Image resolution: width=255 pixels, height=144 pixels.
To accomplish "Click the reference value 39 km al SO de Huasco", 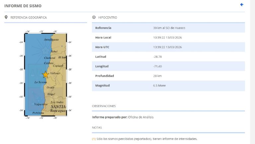I will 169,28.
